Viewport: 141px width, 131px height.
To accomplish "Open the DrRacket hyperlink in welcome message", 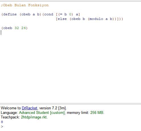I will (30, 108).
